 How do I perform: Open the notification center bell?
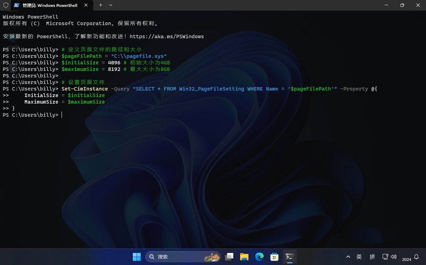coord(416,257)
